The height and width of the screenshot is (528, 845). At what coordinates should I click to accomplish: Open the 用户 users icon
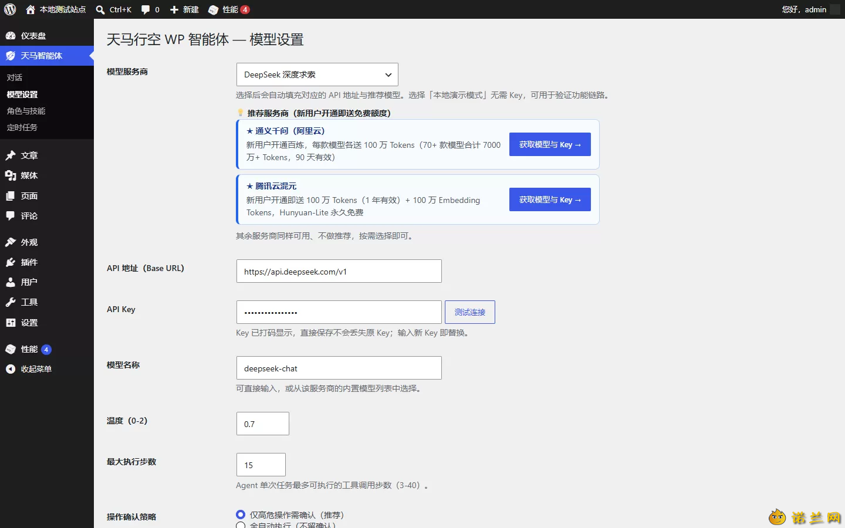pyautogui.click(x=11, y=282)
